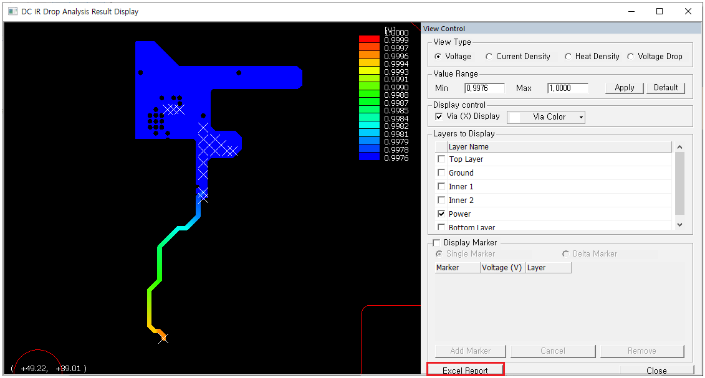Select Current Density view type
The image size is (705, 378).
(x=489, y=57)
